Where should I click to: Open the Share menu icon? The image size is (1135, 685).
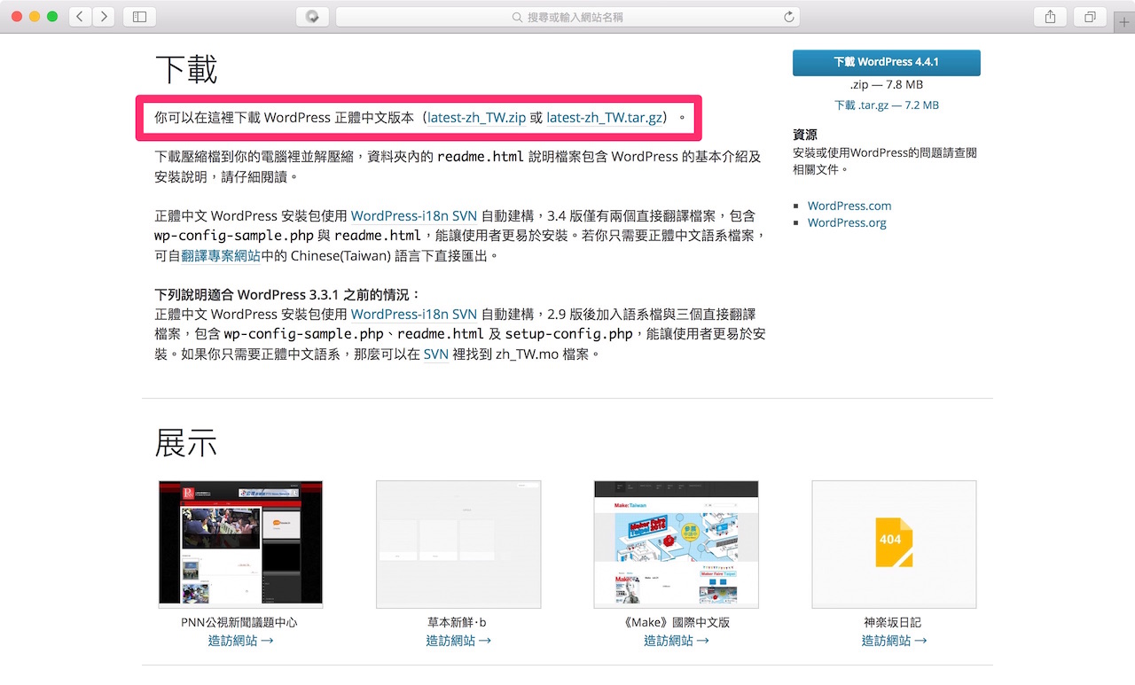[x=1050, y=16]
